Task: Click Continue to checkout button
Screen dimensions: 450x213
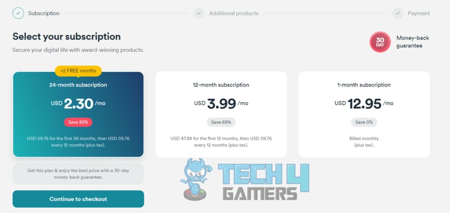Action: (x=78, y=199)
